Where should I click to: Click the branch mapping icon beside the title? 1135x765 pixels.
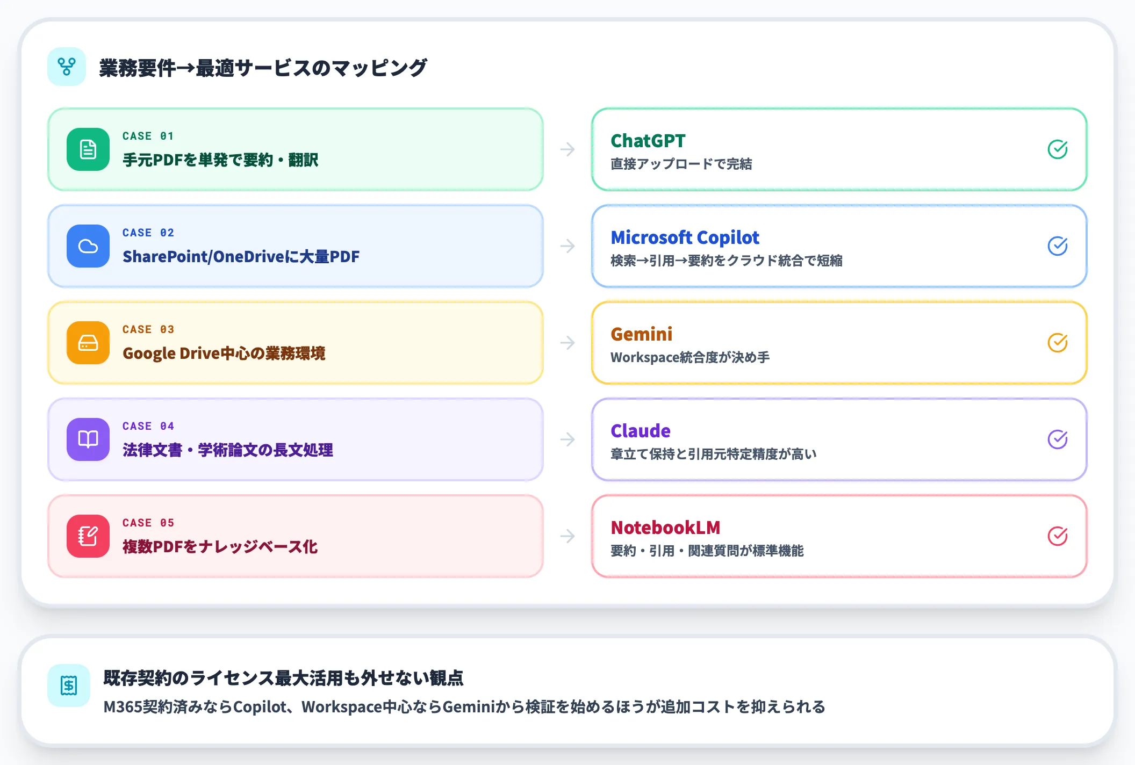coord(67,67)
